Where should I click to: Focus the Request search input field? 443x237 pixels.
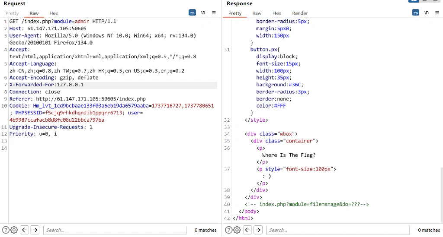[115, 230]
